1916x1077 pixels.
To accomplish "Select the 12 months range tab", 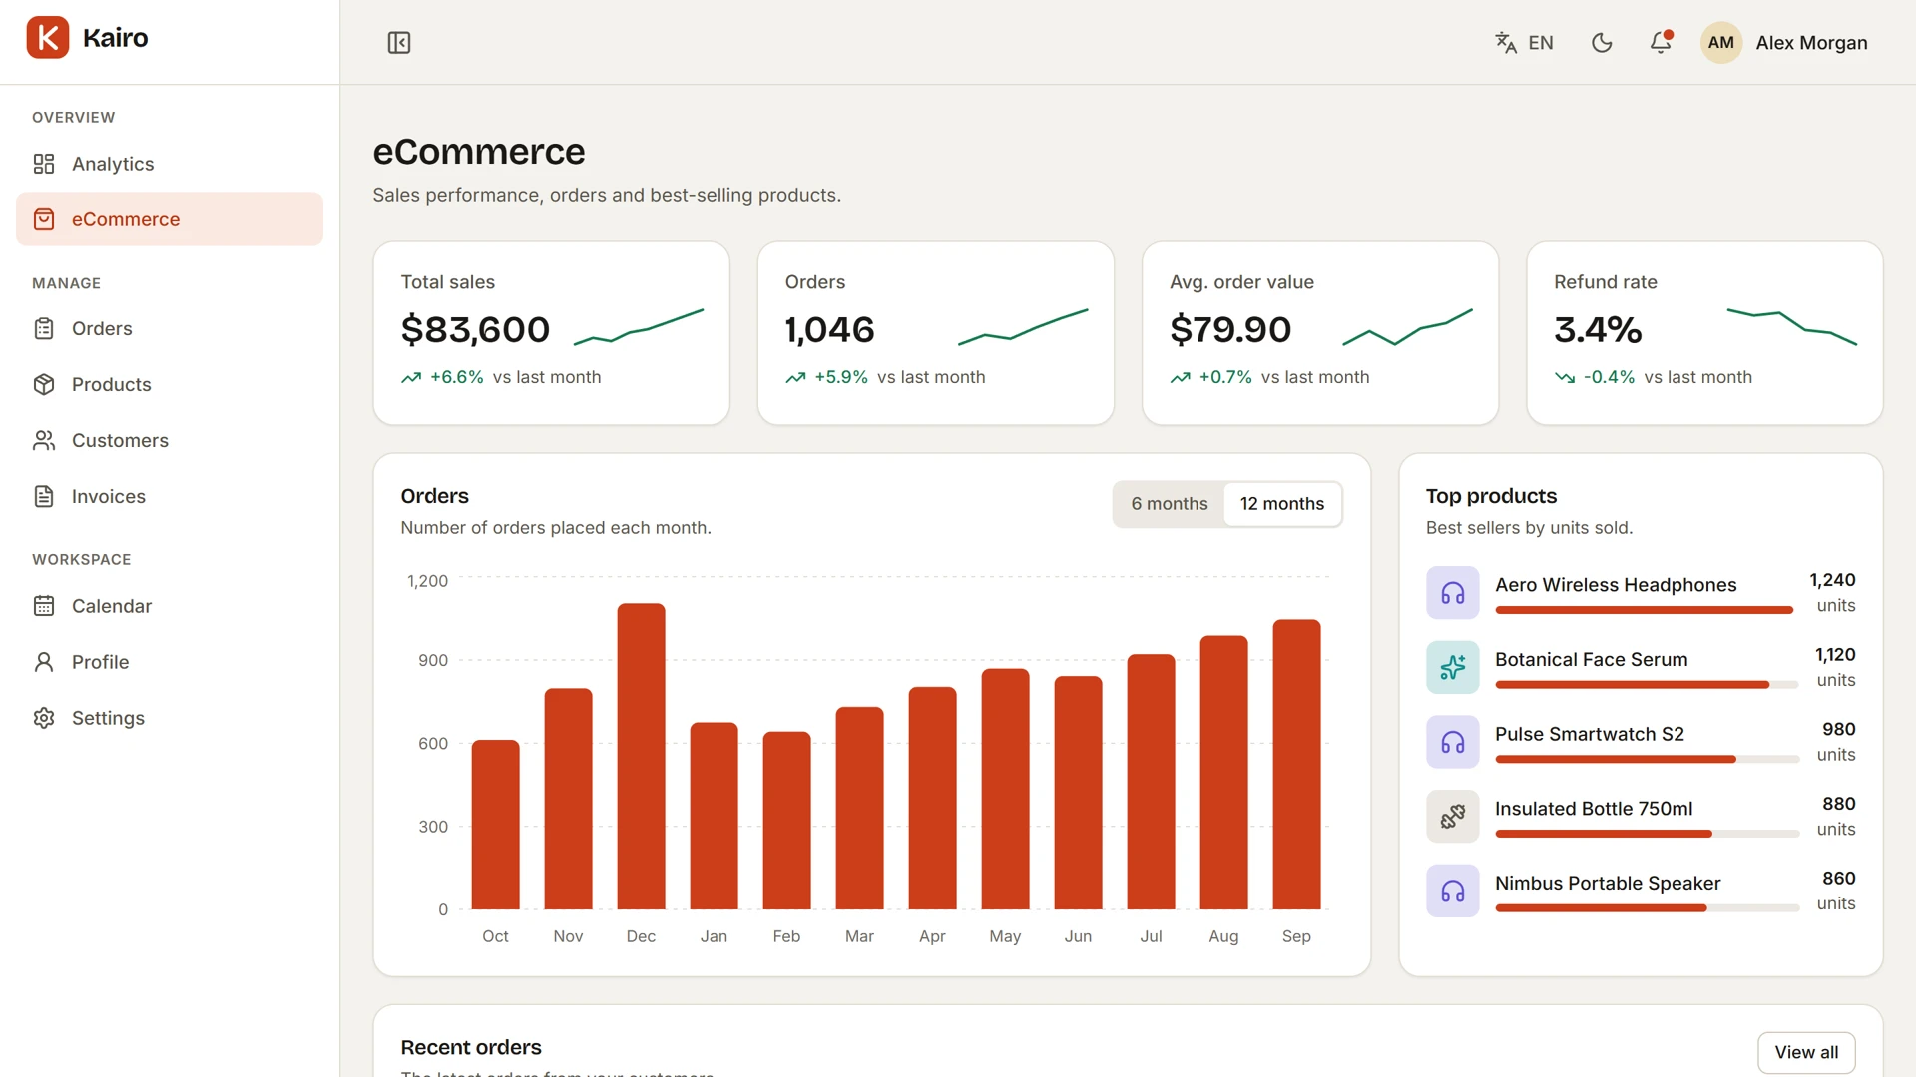I will [1282, 504].
